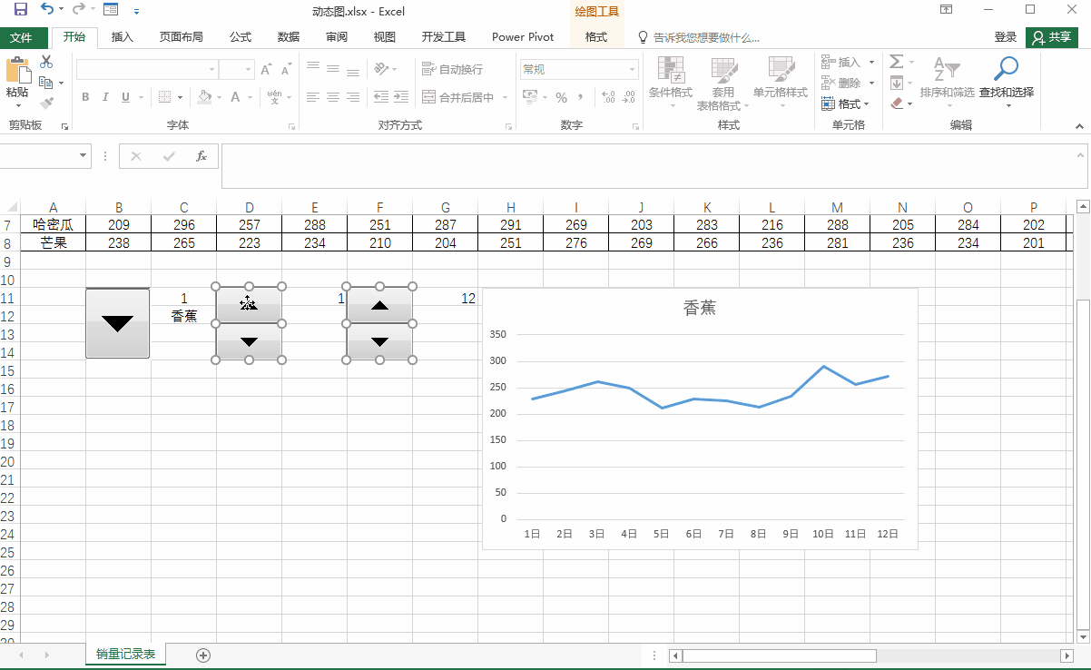Click the large combo box arrow button
This screenshot has width=1091, height=670.
(117, 323)
